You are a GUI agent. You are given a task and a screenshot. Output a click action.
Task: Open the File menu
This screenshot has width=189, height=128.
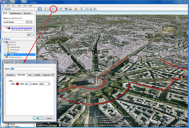point(3,6)
